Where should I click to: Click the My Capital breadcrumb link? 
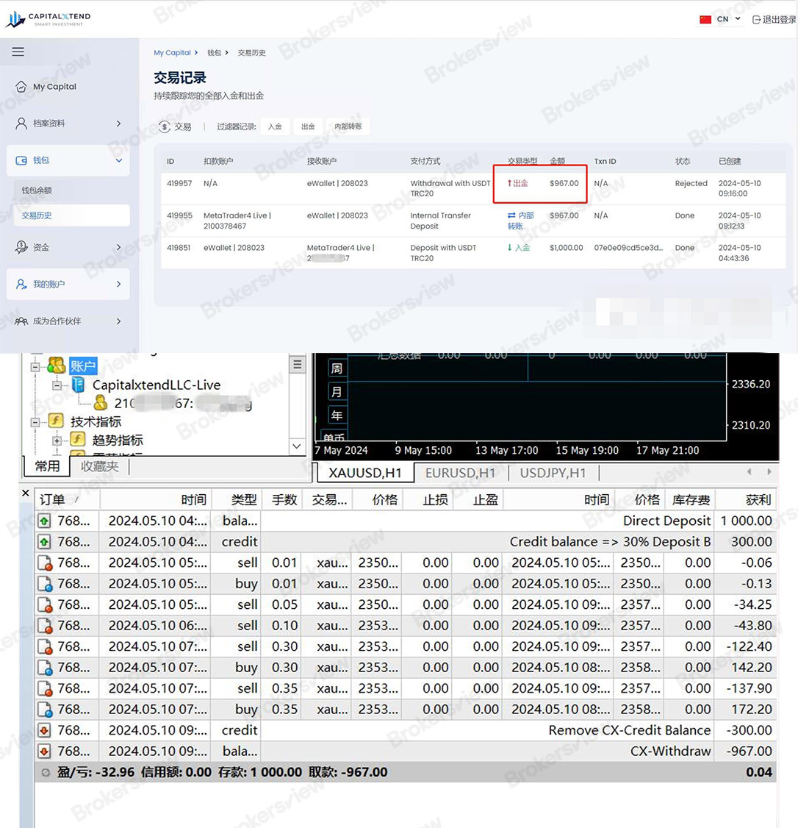tap(173, 52)
